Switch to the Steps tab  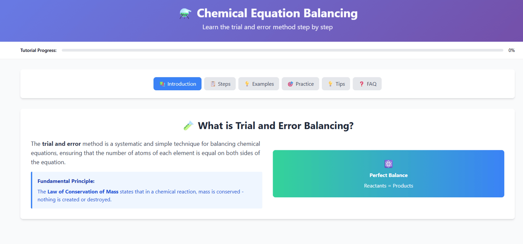[x=220, y=84]
